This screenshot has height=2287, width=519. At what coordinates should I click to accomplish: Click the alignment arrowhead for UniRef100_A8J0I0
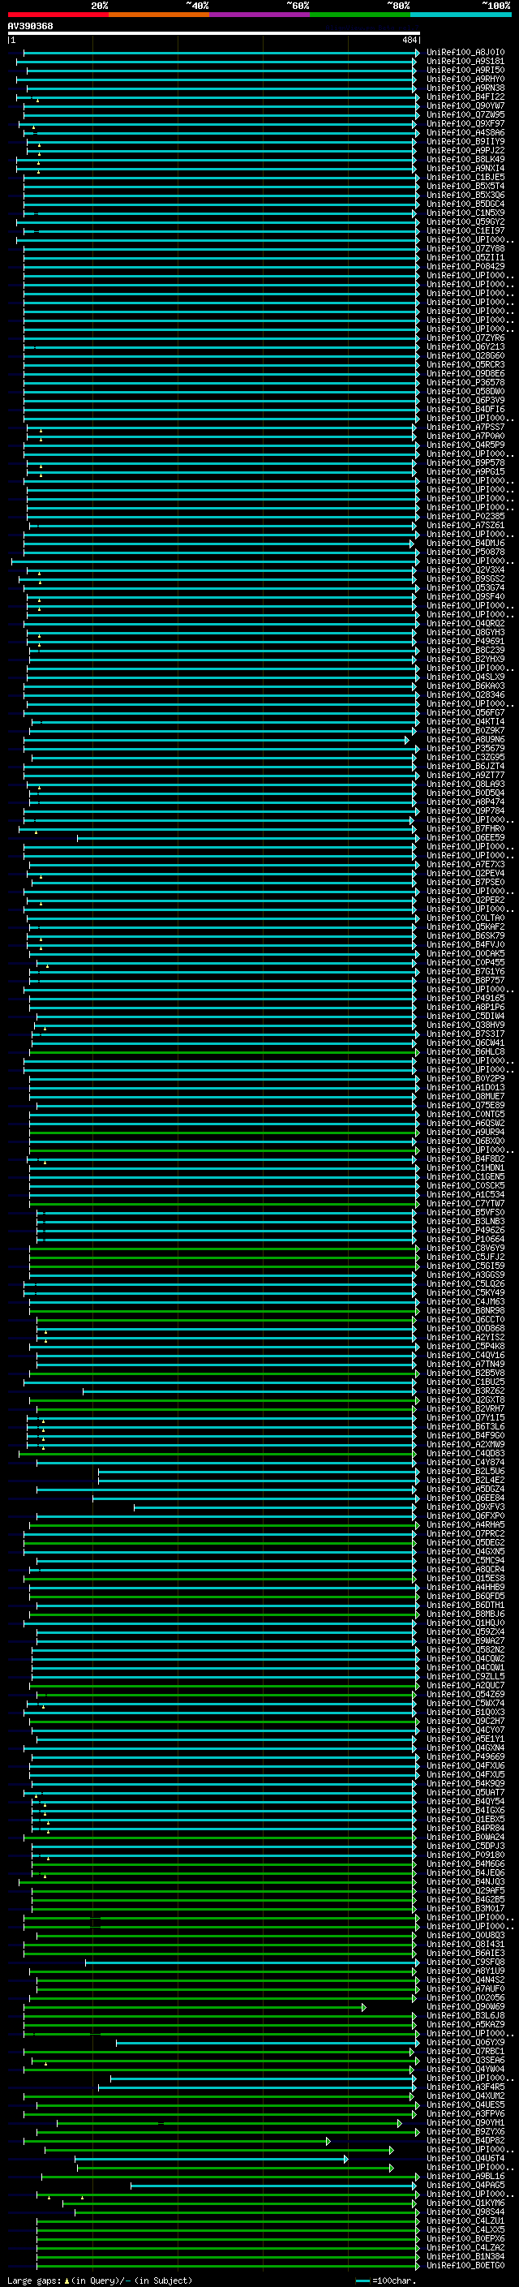417,54
